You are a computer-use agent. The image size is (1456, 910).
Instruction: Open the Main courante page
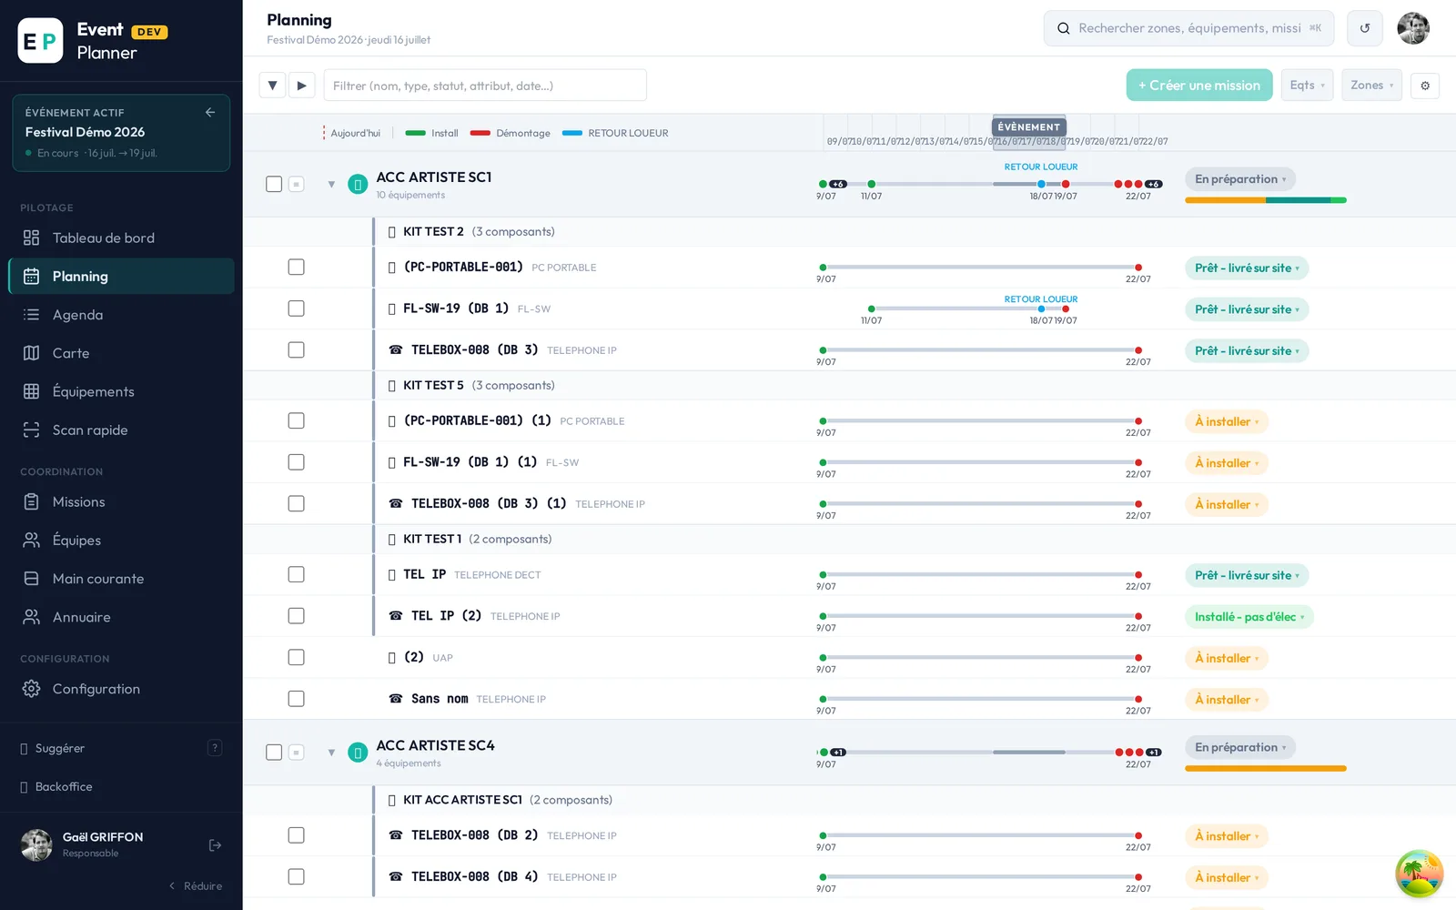121,579
